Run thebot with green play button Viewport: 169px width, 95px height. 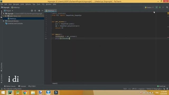tap(157, 7)
